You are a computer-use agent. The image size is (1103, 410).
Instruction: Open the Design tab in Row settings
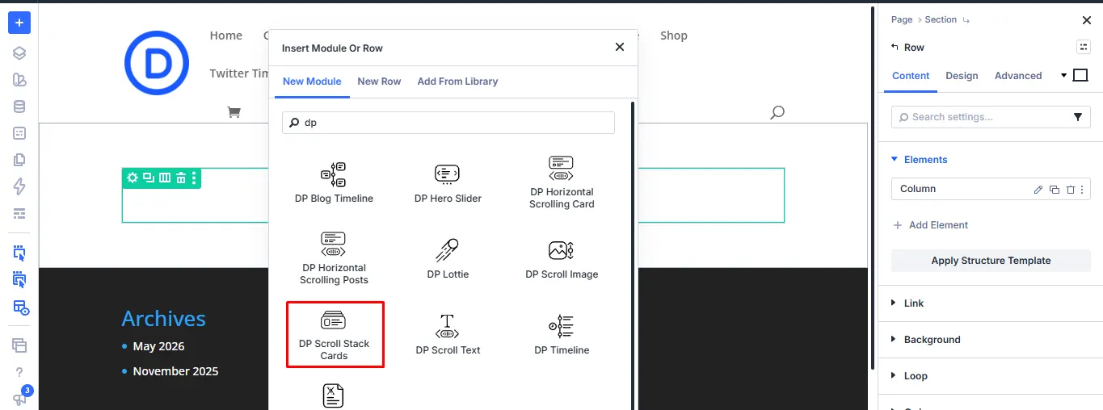(x=962, y=76)
